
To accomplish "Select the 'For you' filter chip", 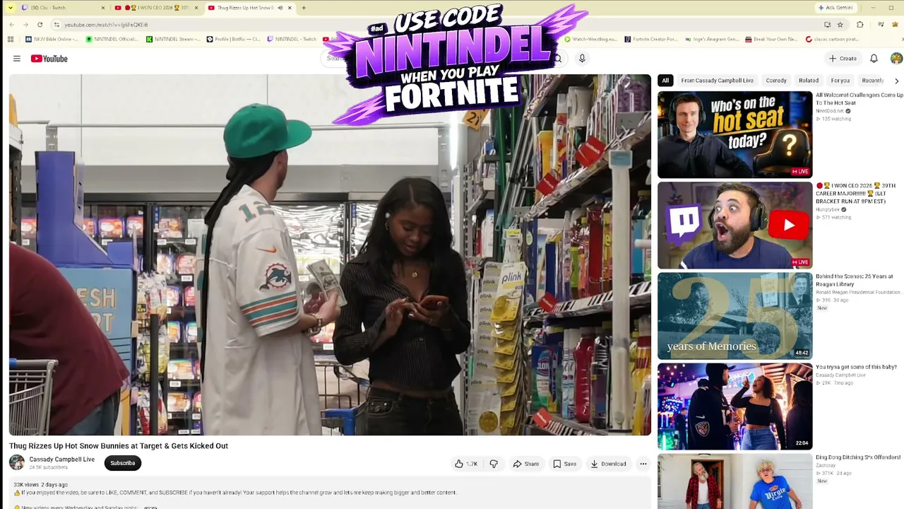I will pos(840,81).
